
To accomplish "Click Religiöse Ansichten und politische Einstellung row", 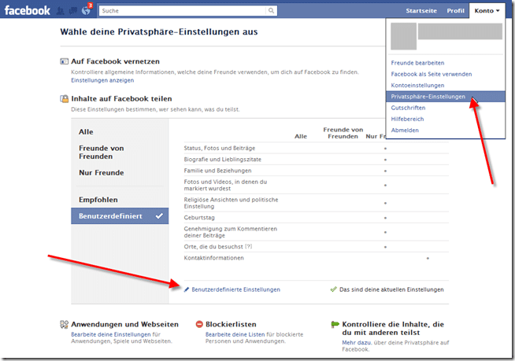I will pyautogui.click(x=316, y=203).
